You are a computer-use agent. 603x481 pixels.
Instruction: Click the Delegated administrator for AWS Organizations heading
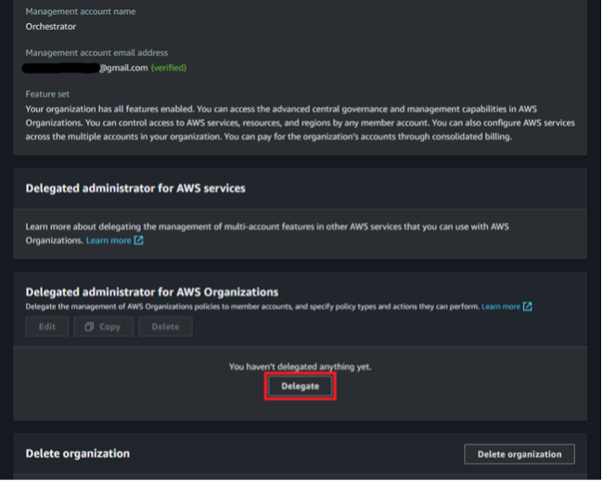coord(152,292)
